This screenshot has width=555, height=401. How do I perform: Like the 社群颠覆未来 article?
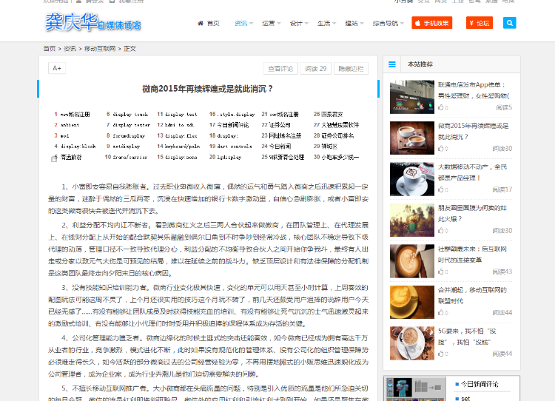[x=443, y=272]
